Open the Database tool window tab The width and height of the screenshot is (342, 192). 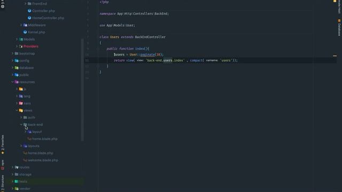coord(339,27)
